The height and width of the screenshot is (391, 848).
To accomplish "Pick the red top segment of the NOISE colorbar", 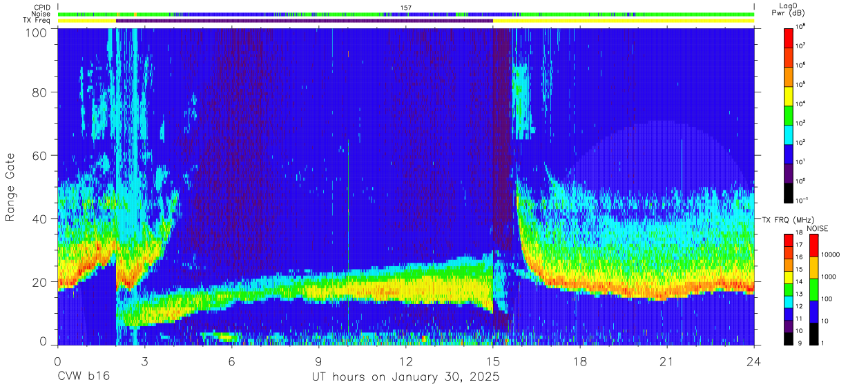I will 813,245.
